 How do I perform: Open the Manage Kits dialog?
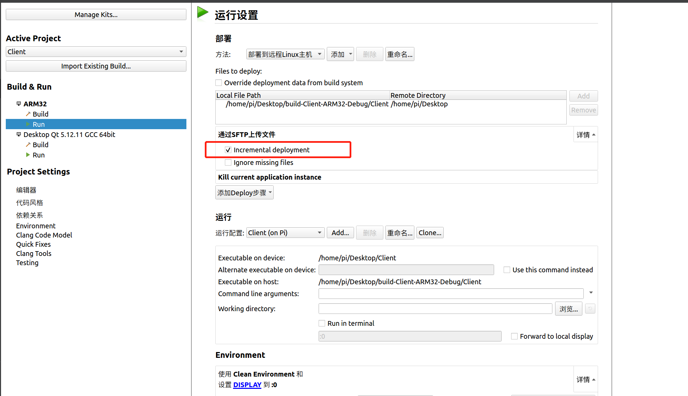click(x=96, y=15)
